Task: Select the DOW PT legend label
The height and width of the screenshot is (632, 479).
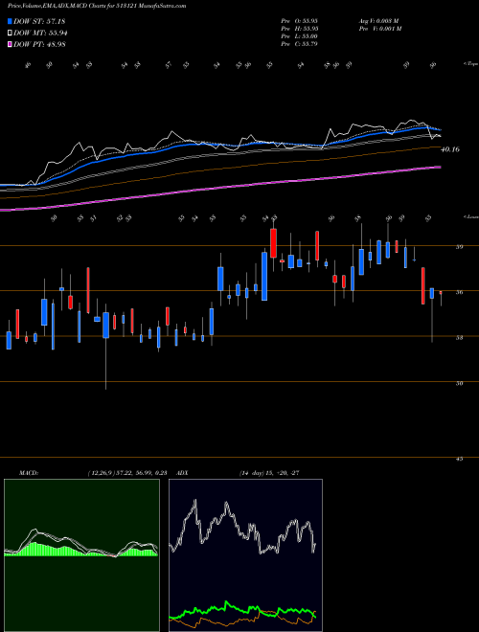Action: 39,44
